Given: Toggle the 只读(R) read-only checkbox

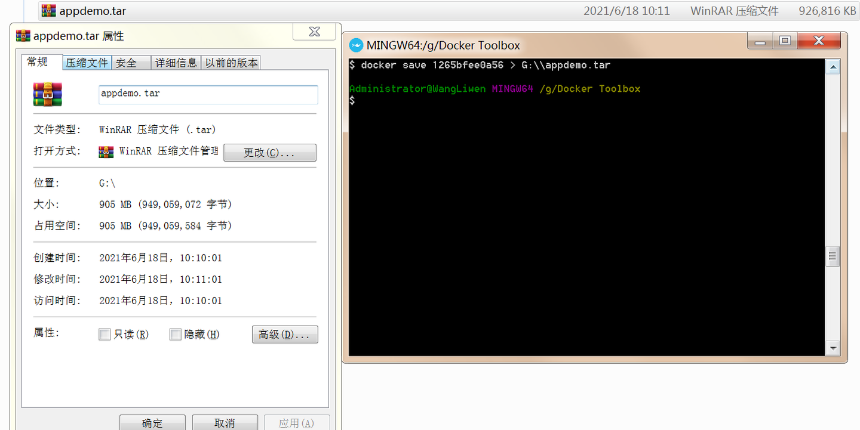Looking at the screenshot, I should coord(105,335).
